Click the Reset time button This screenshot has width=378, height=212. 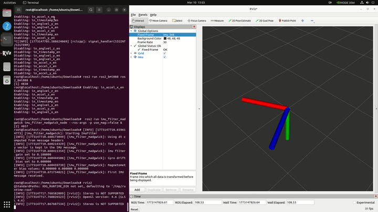coord(134,209)
